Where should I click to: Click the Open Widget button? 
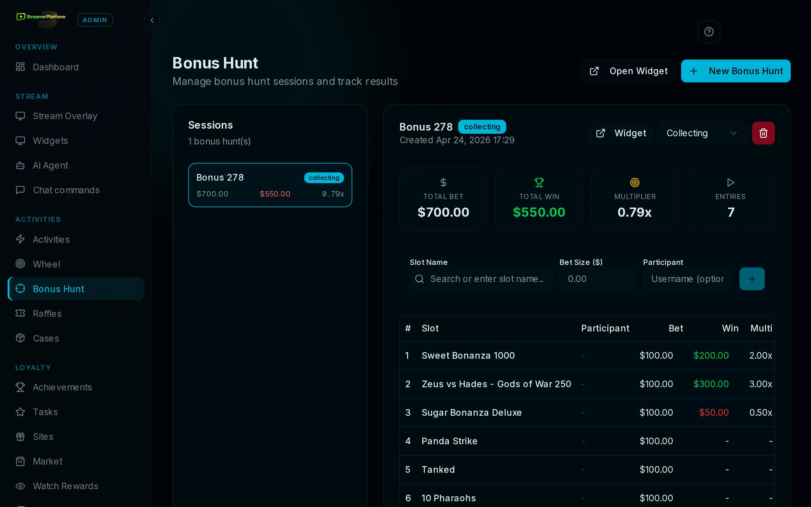628,71
